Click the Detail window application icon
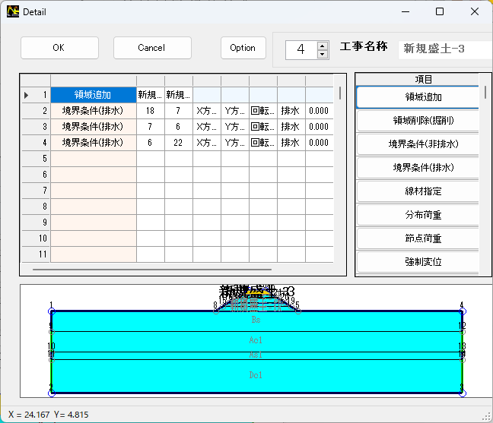The image size is (493, 423). pos(13,11)
